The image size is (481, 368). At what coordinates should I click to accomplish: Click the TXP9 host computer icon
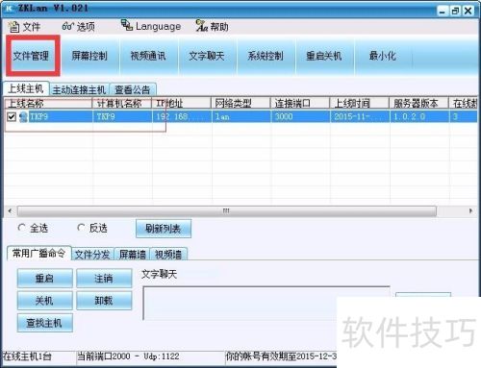[x=23, y=117]
